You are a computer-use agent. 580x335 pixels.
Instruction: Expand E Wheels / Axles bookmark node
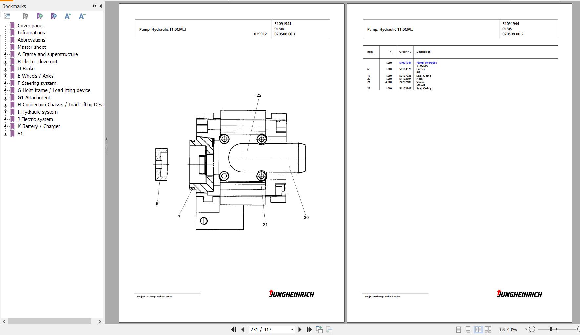[5, 76]
